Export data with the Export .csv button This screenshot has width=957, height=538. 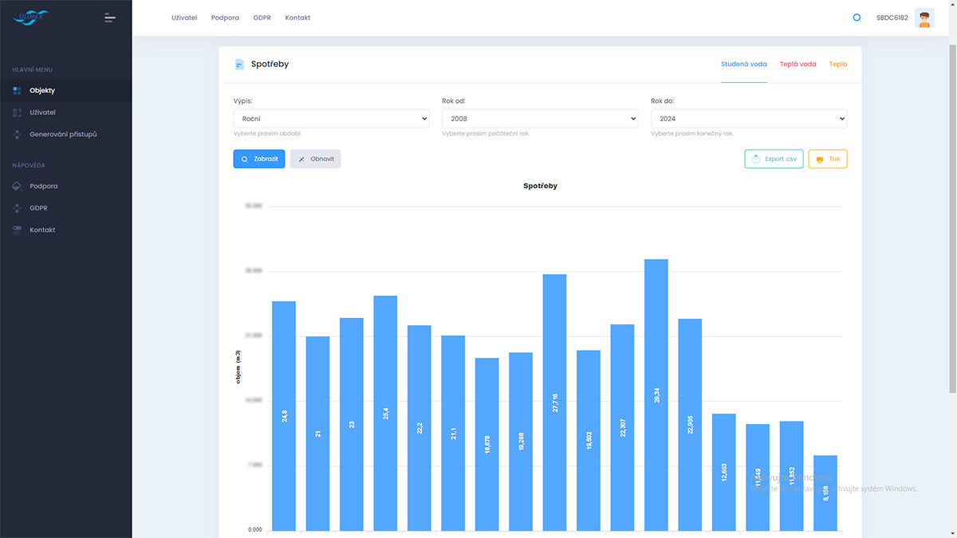coord(774,159)
